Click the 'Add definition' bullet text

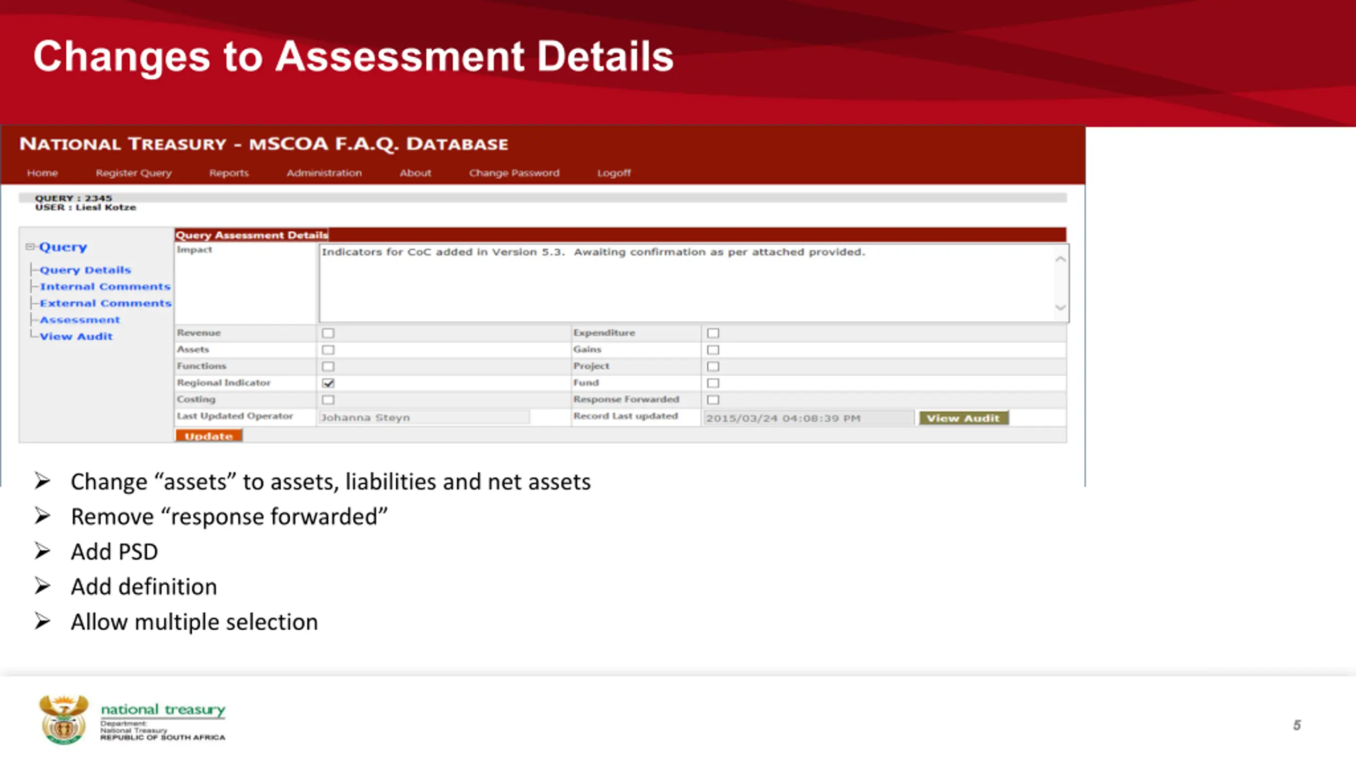(144, 587)
